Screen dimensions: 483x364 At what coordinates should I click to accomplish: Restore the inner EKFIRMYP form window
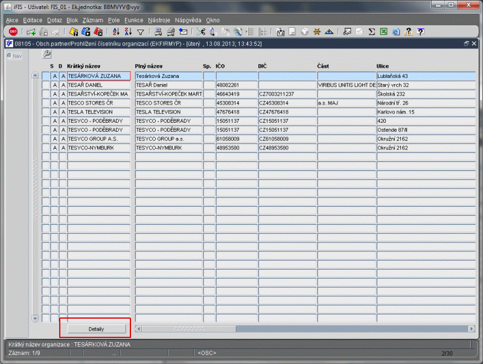(x=466, y=44)
